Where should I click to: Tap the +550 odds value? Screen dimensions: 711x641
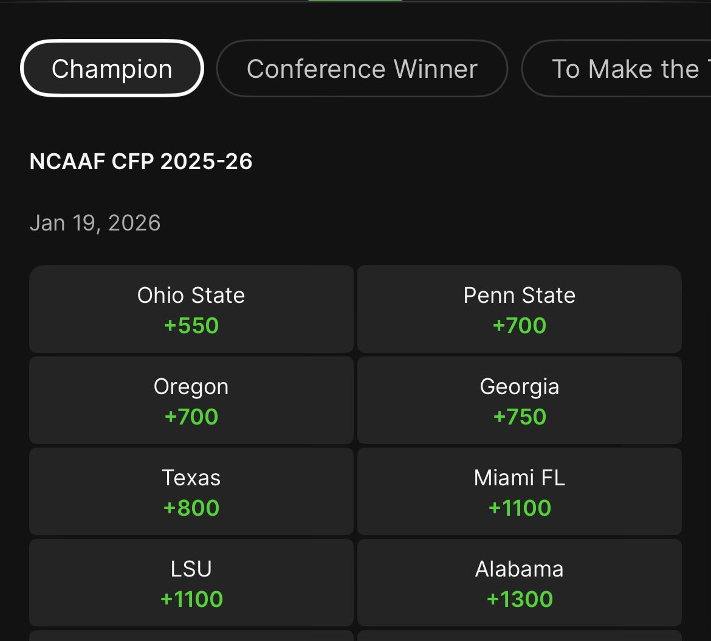tap(191, 326)
